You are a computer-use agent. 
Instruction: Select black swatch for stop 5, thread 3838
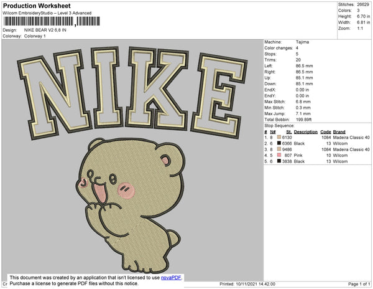[279, 161]
